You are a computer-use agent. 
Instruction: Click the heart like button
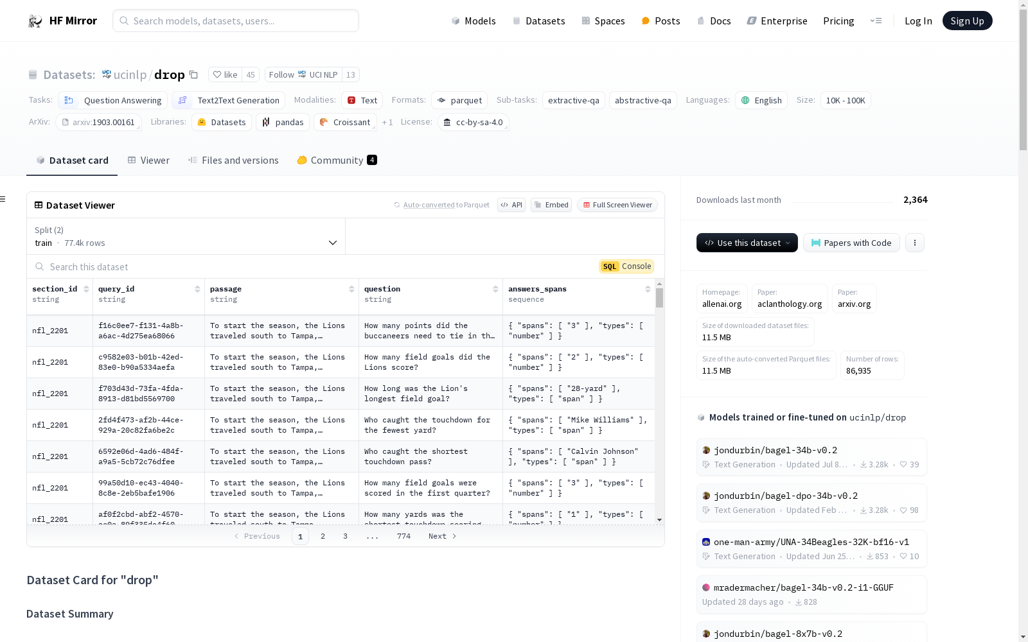[x=226, y=74]
